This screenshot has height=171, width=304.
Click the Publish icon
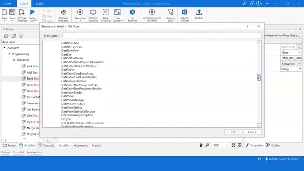click(199, 12)
